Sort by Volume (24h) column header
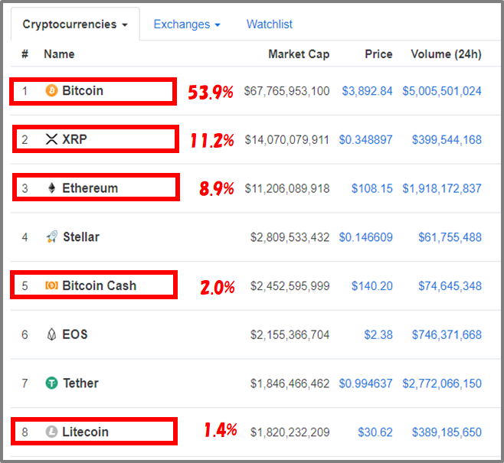This screenshot has height=463, width=504. click(446, 54)
